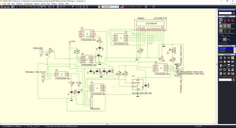Click the zoom to fit icon
This screenshot has height=128, width=236.
[49, 7]
